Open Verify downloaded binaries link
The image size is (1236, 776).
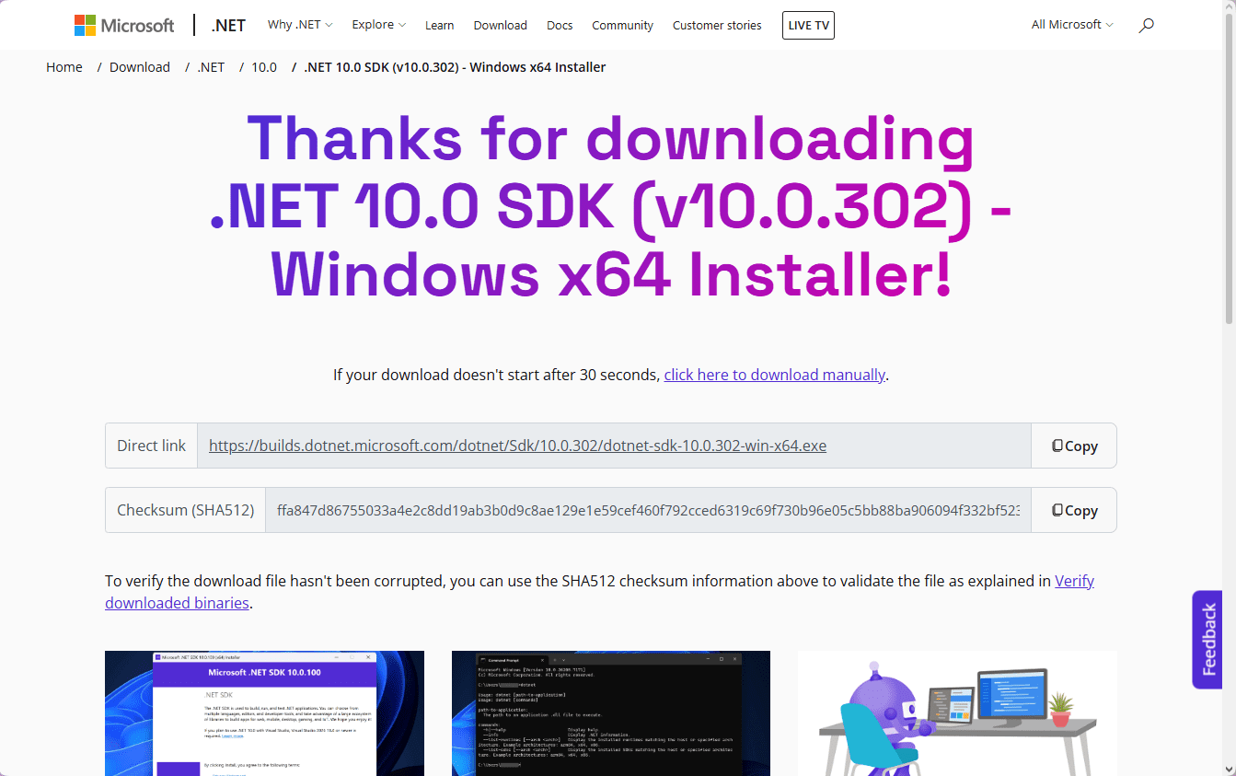pos(599,592)
